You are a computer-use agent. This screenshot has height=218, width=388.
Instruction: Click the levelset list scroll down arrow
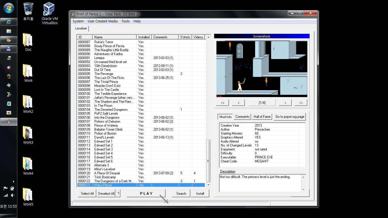coord(208,185)
